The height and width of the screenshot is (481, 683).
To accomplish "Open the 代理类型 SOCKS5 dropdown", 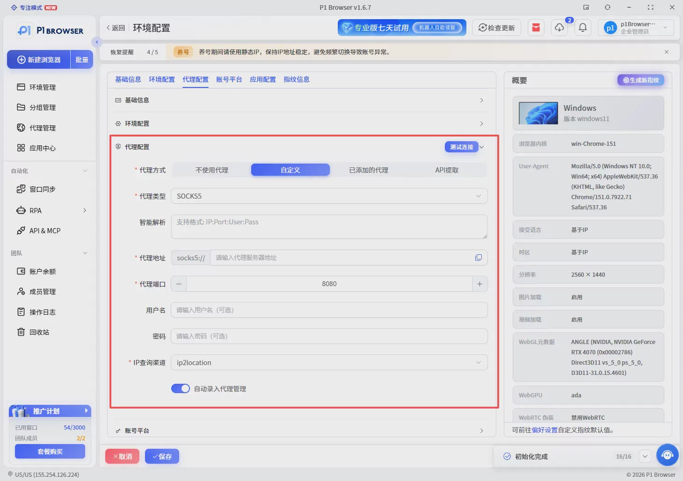I will tap(329, 196).
